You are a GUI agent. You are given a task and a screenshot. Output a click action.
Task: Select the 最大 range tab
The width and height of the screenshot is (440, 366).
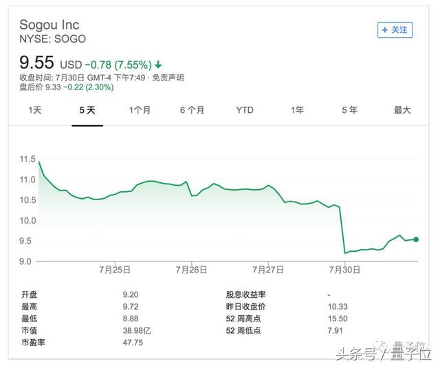coord(402,110)
